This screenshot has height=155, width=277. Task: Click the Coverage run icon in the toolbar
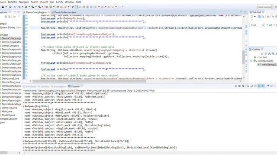click(x=33, y=7)
